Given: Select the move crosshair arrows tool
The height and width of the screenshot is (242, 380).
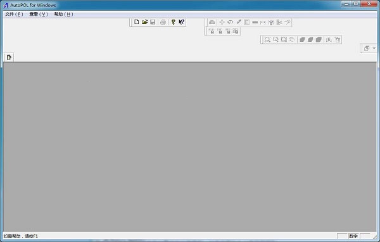Looking at the screenshot, I should coord(222,22).
